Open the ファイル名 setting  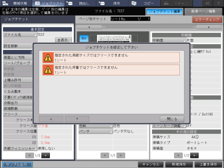click(20, 35)
